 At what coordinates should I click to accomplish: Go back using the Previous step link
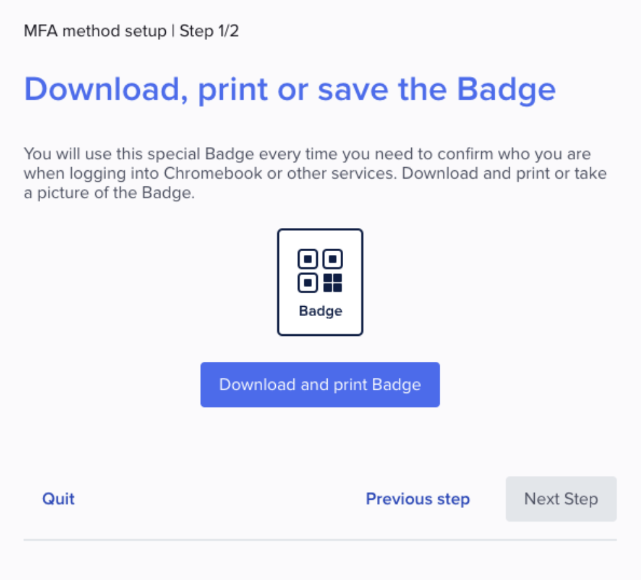418,499
